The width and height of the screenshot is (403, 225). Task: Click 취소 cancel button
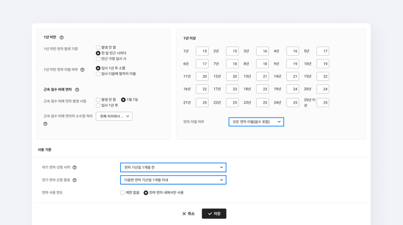189,214
